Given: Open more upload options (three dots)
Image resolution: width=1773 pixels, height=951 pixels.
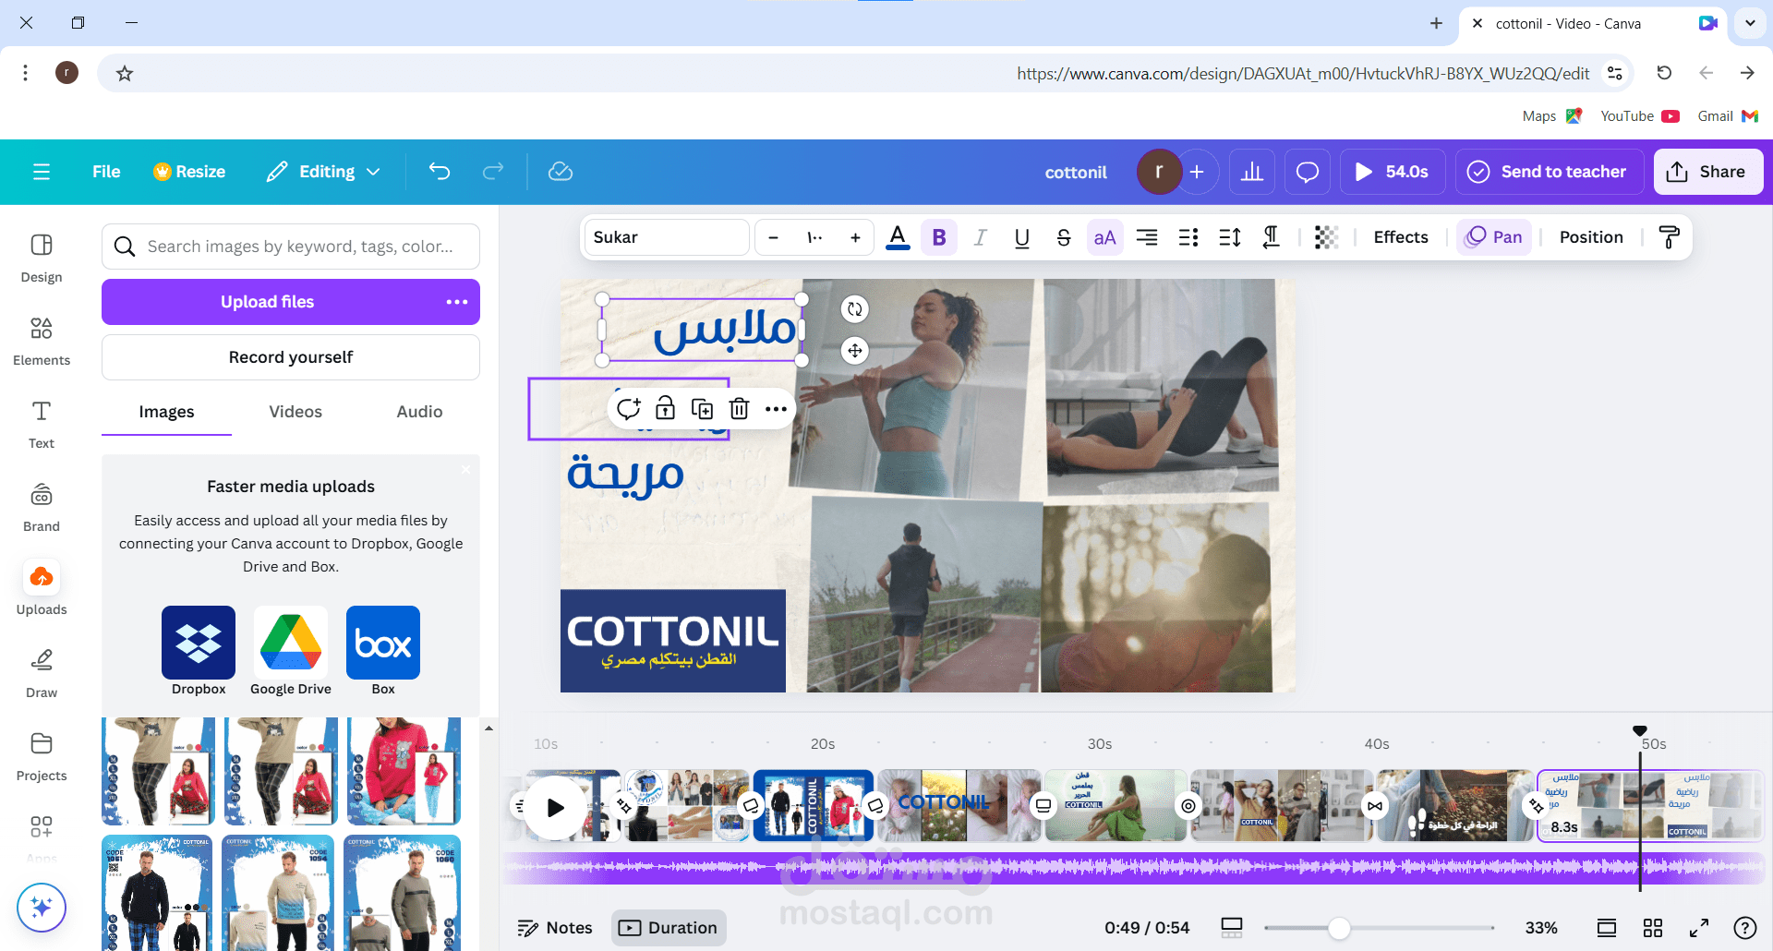Looking at the screenshot, I should 457,302.
